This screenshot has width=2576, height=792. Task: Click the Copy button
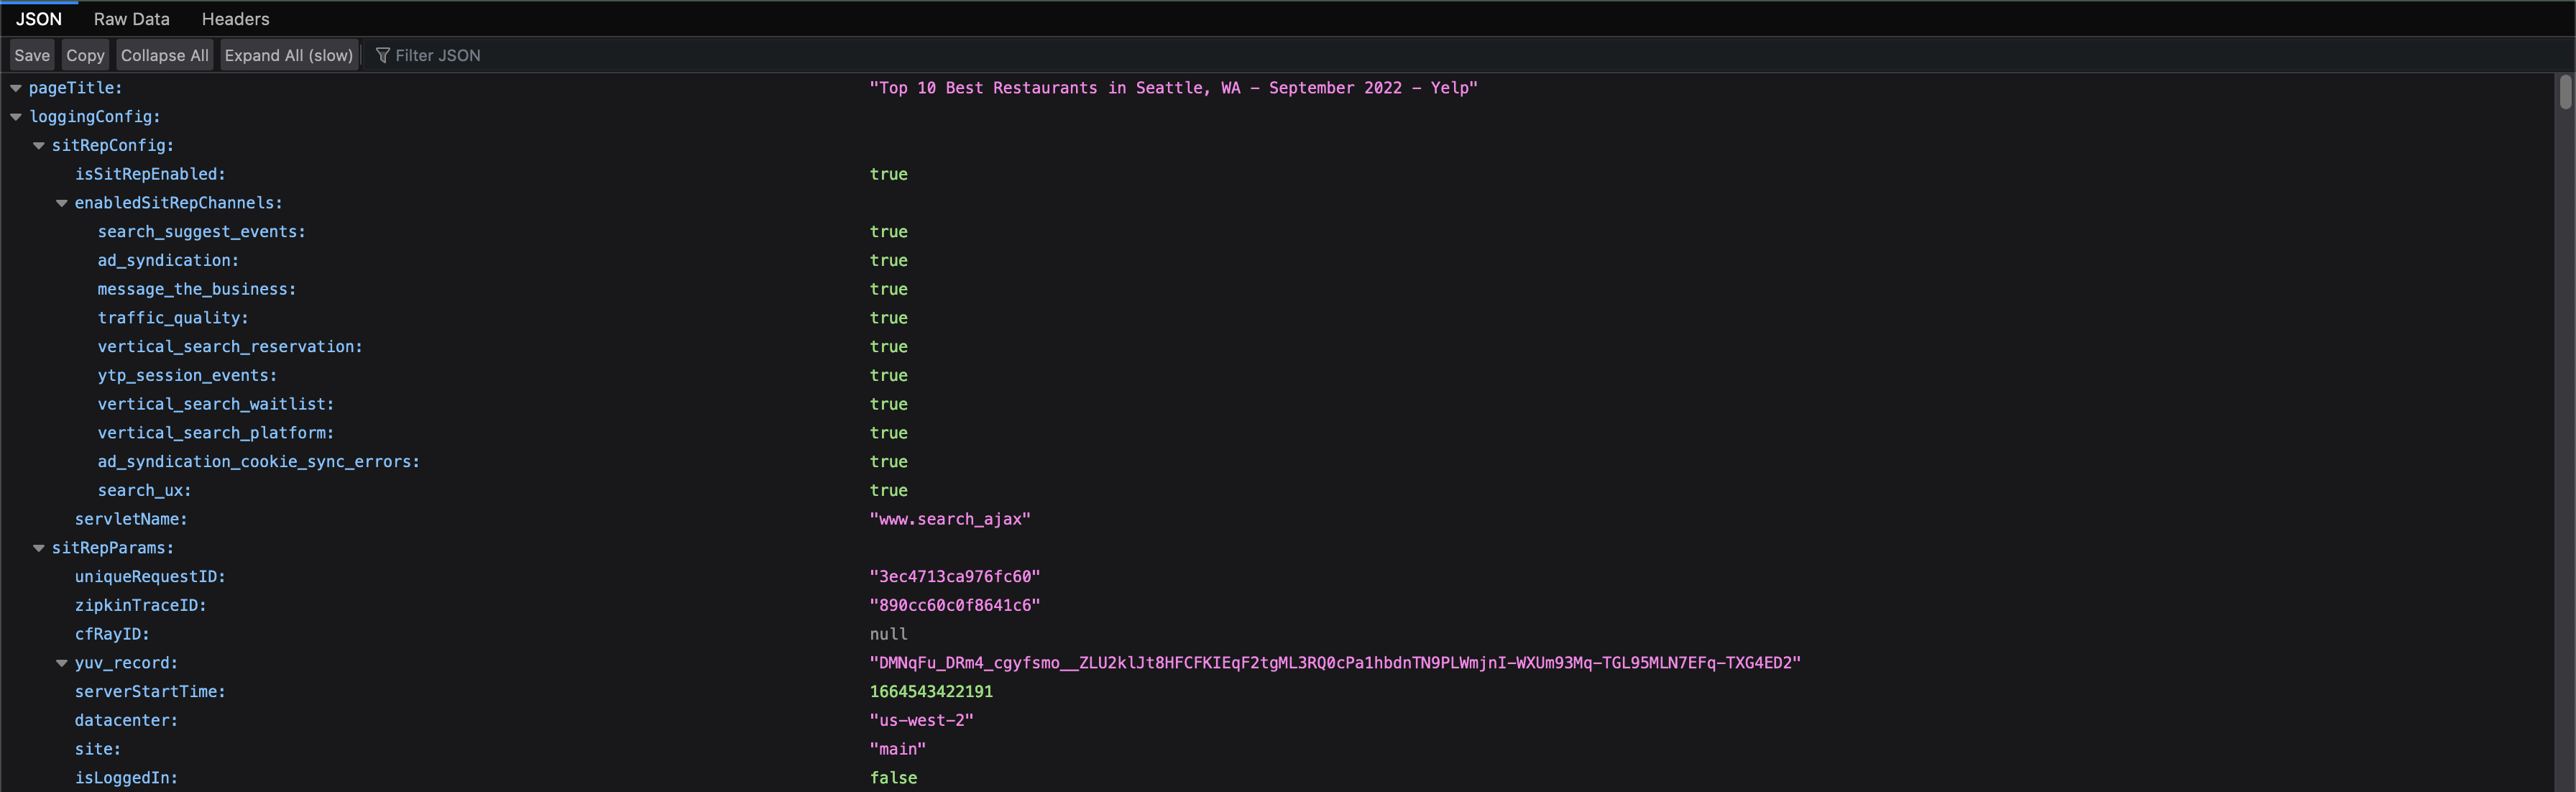[85, 55]
